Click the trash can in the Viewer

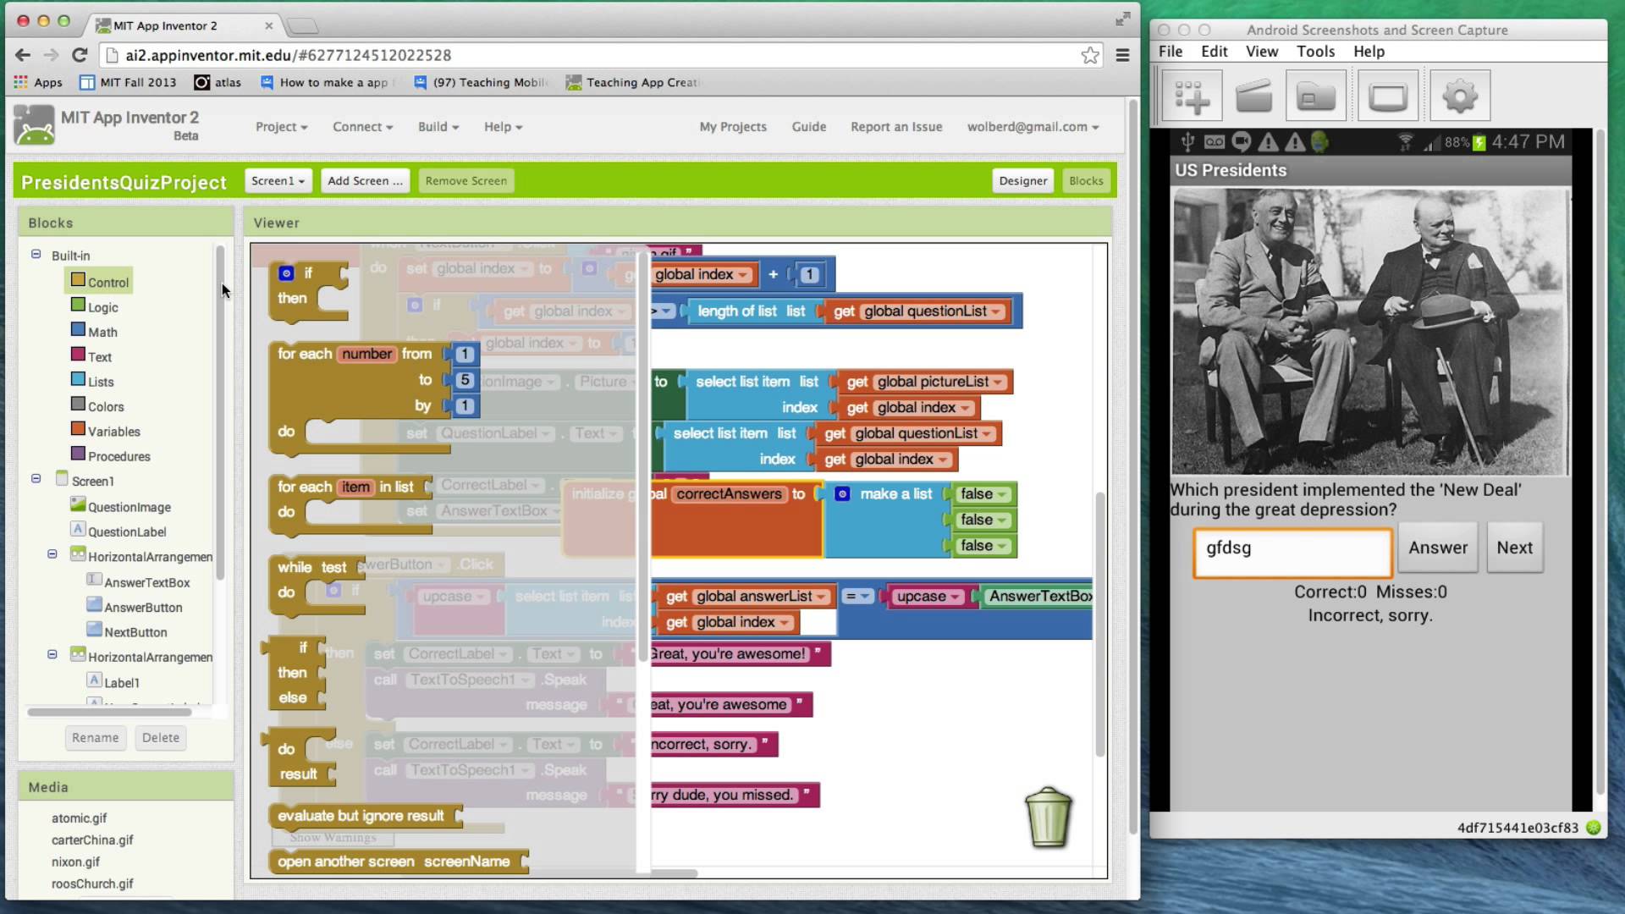point(1048,818)
